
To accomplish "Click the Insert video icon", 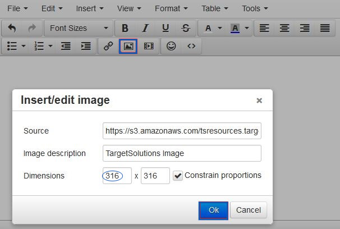I will (x=148, y=47).
